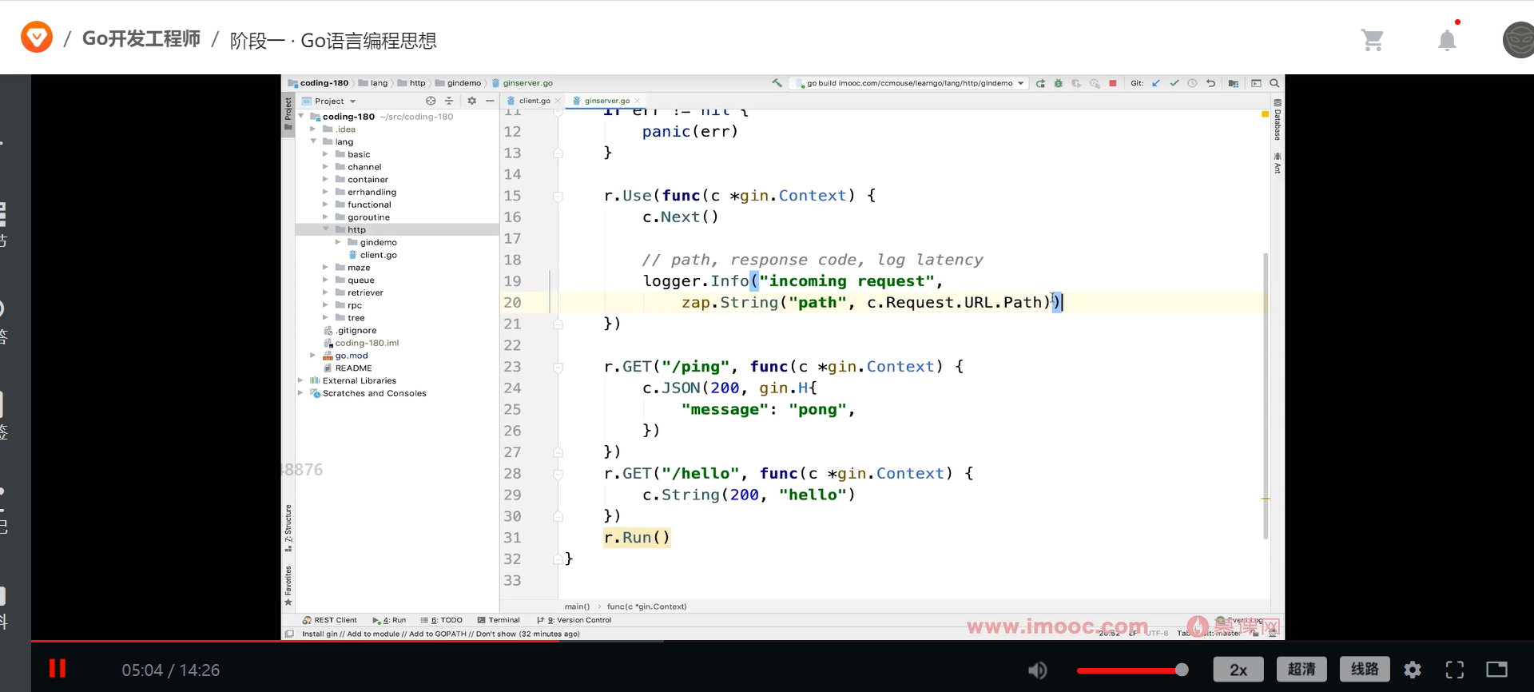Click the Git update project arrow

(1156, 83)
